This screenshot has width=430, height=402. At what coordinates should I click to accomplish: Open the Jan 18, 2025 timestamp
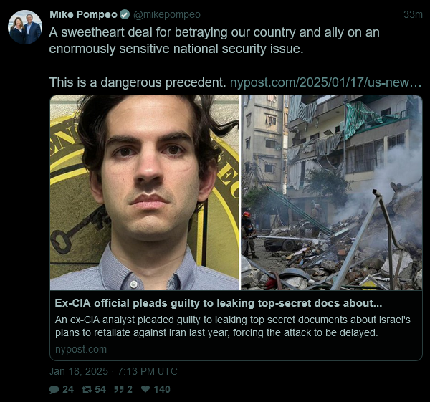113,372
